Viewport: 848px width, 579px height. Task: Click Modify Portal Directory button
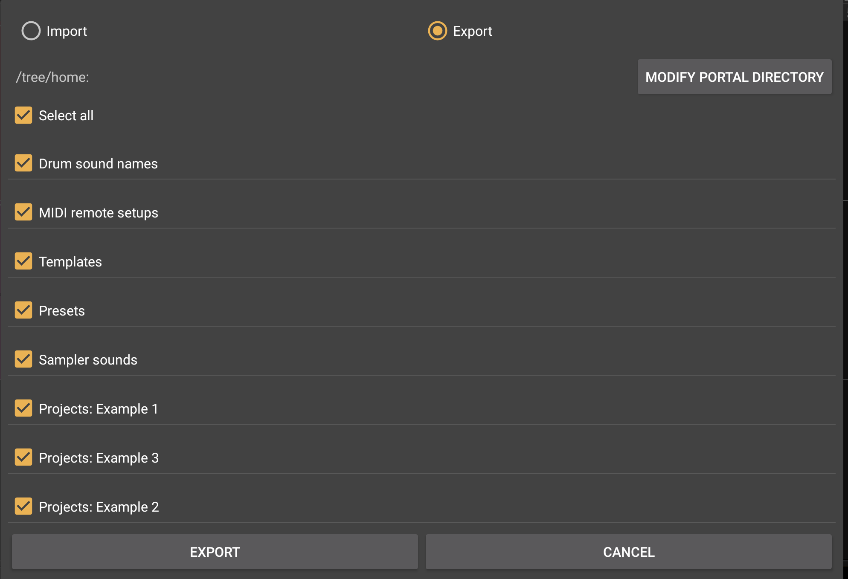[734, 77]
